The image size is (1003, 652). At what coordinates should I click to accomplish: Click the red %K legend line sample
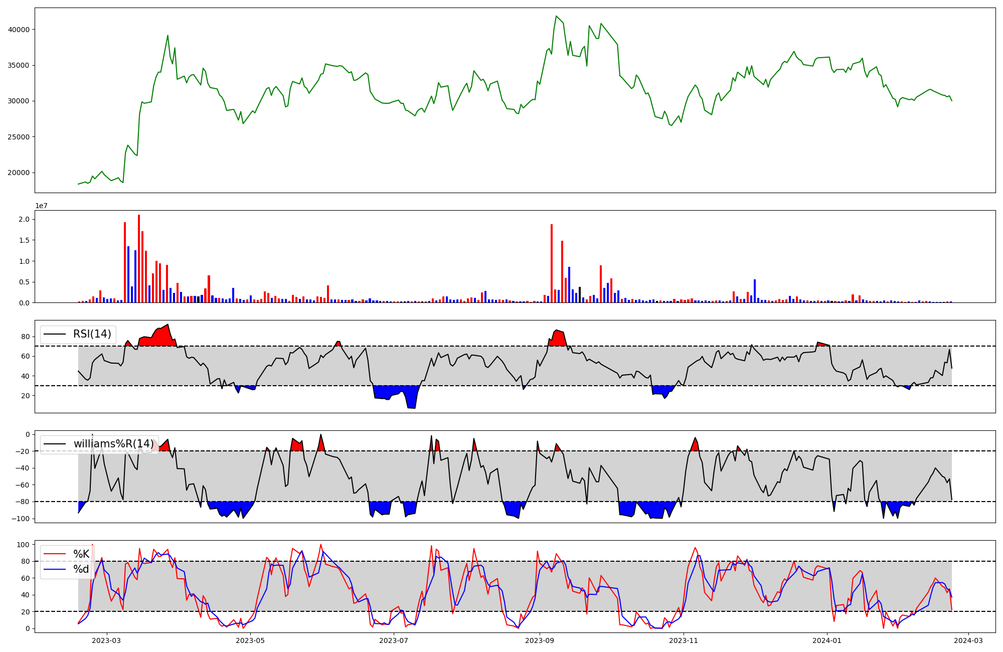[x=55, y=554]
